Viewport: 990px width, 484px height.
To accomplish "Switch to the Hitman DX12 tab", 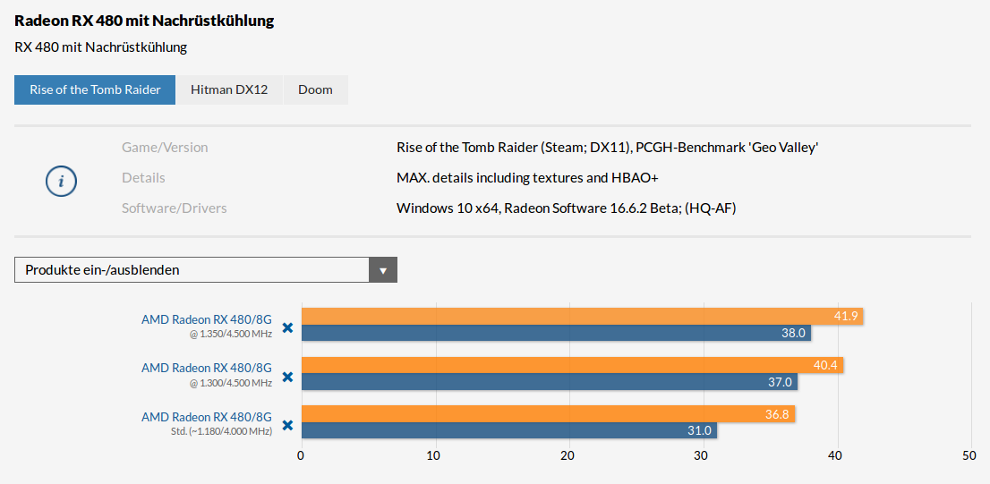I will [x=229, y=89].
